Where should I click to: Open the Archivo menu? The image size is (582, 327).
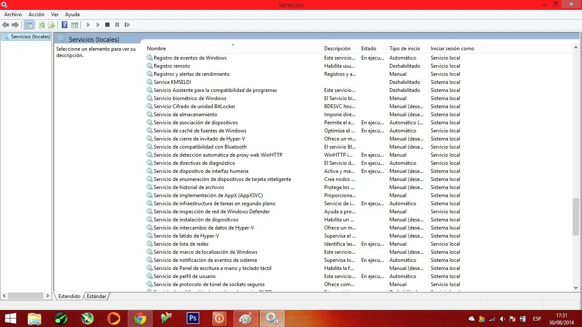[13, 14]
